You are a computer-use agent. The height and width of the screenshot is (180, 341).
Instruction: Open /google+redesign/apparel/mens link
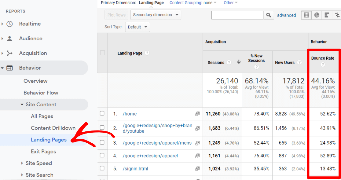157,143
